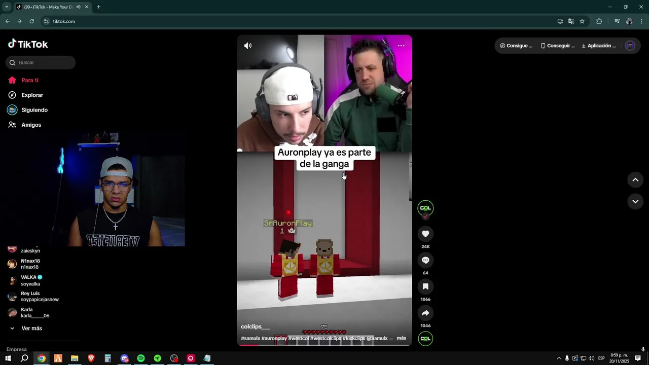Open the media controls icon in Chrome
Viewport: 649px width, 365px height.
617,21
